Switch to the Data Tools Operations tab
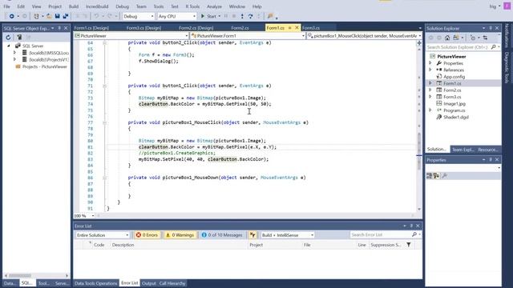This screenshot has height=288, width=513. (x=96, y=283)
